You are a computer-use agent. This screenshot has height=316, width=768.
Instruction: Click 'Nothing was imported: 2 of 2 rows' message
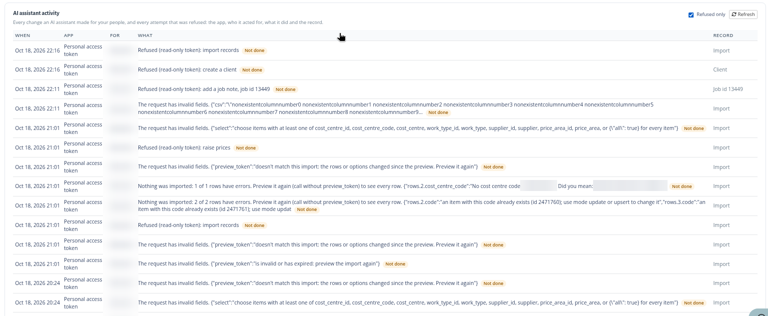point(421,206)
